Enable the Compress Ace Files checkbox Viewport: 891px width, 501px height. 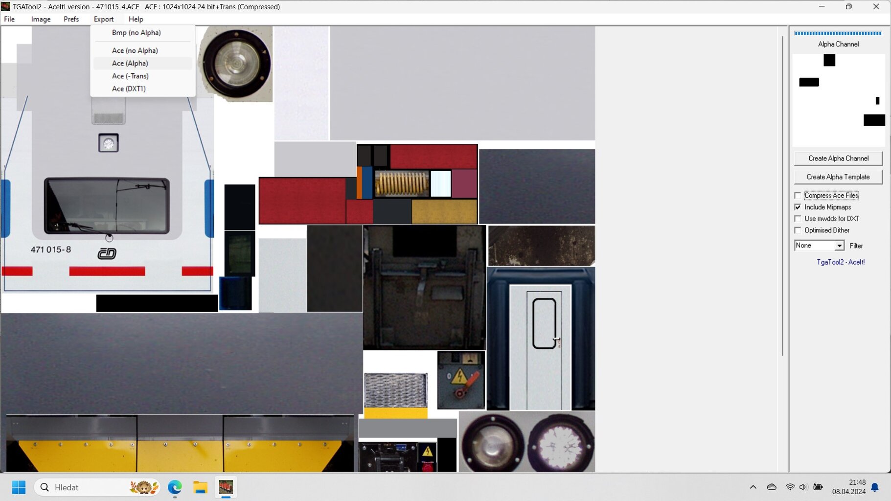coord(798,195)
